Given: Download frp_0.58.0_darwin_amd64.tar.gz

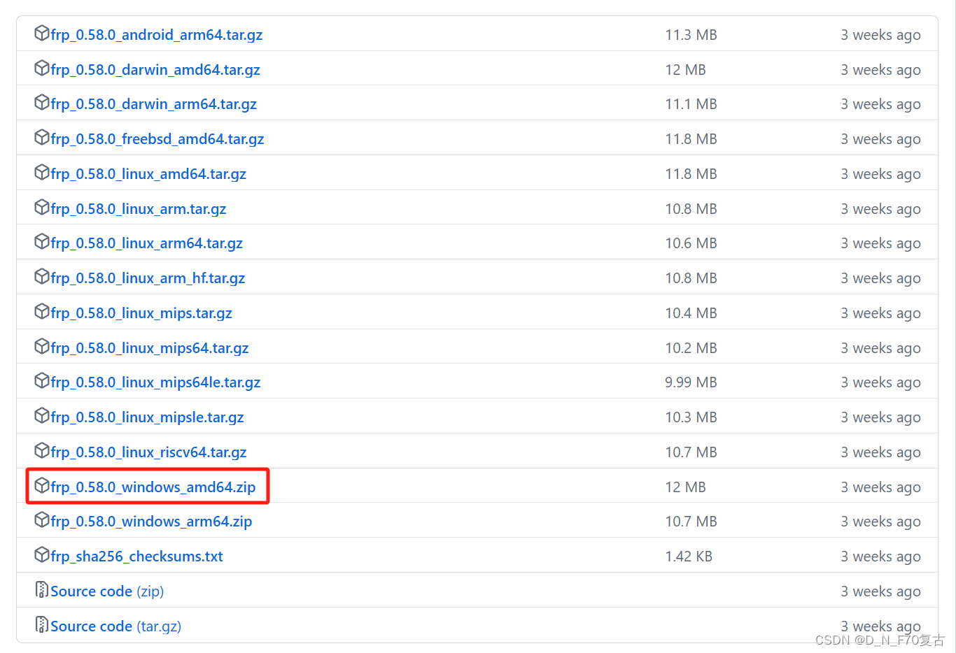Looking at the screenshot, I should [x=155, y=70].
